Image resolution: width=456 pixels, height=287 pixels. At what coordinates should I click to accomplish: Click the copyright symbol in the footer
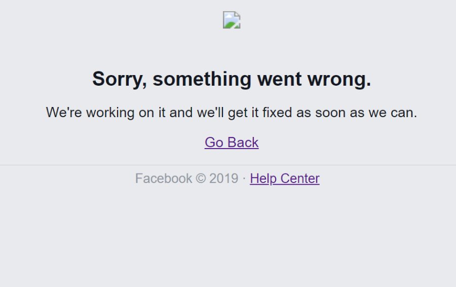pyautogui.click(x=201, y=178)
